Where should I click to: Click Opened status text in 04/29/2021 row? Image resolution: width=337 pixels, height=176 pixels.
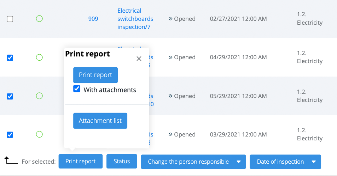click(185, 57)
